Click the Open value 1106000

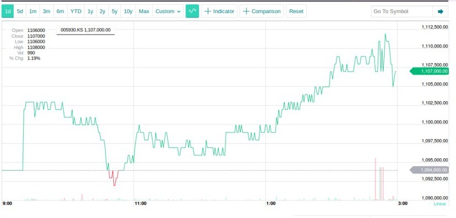click(36, 30)
